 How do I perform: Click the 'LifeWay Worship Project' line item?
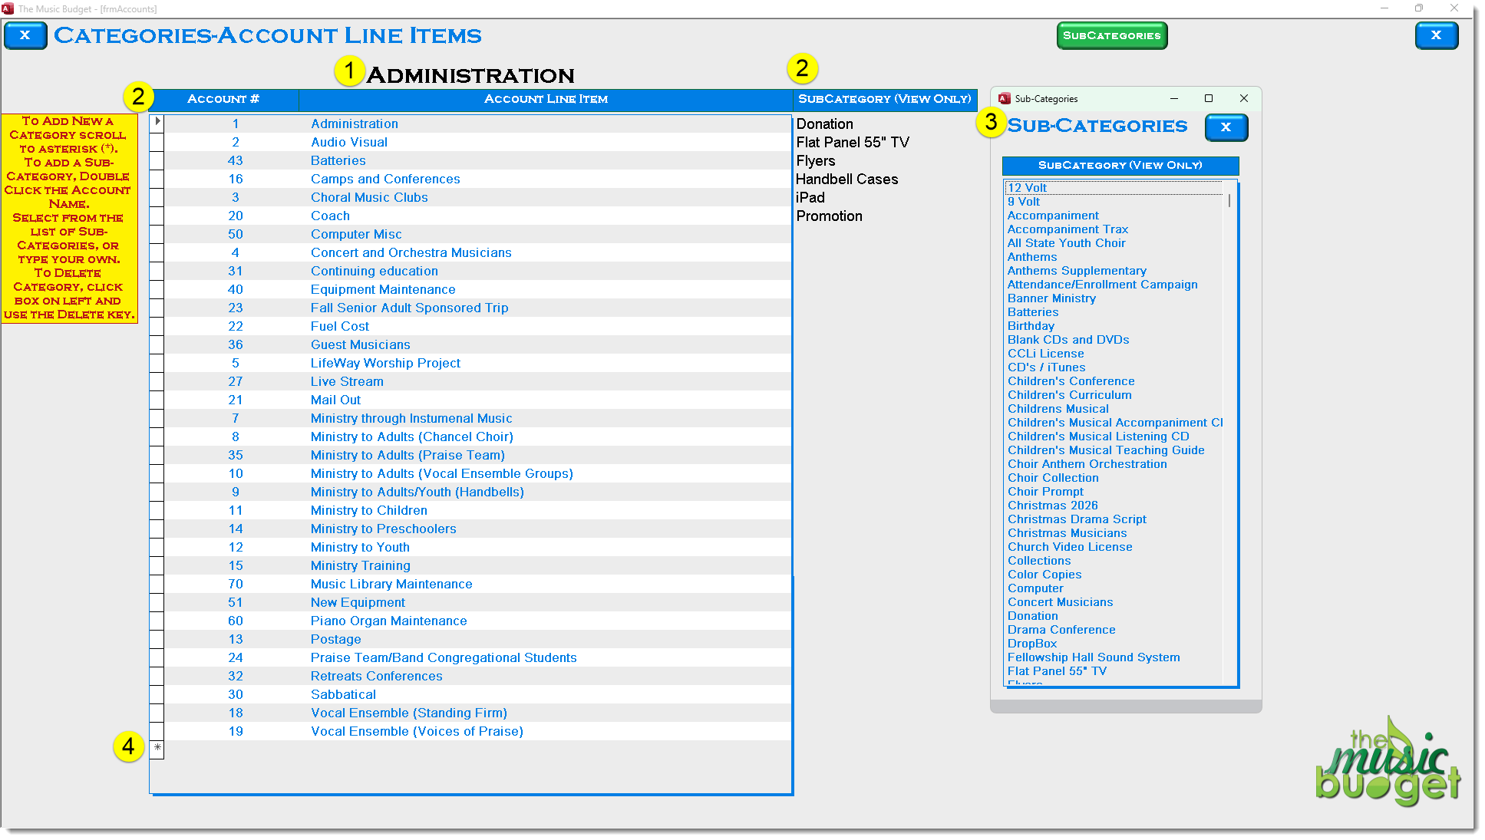click(385, 363)
